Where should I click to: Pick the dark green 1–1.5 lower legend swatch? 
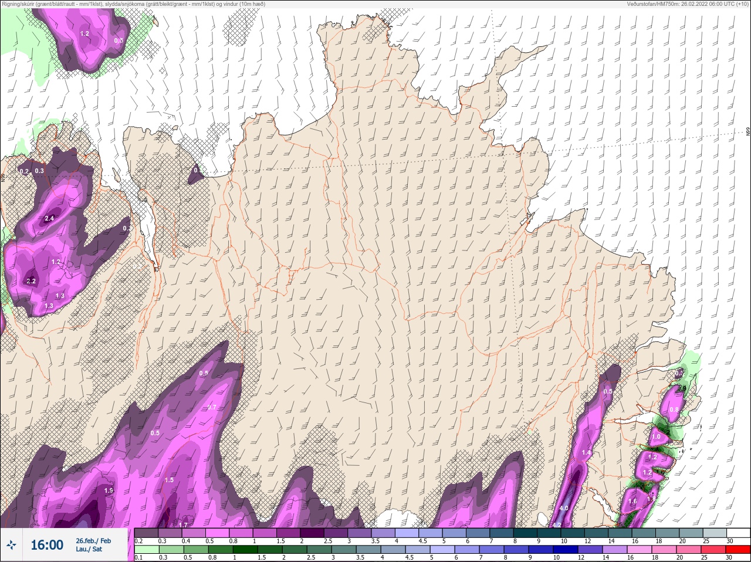point(244,550)
